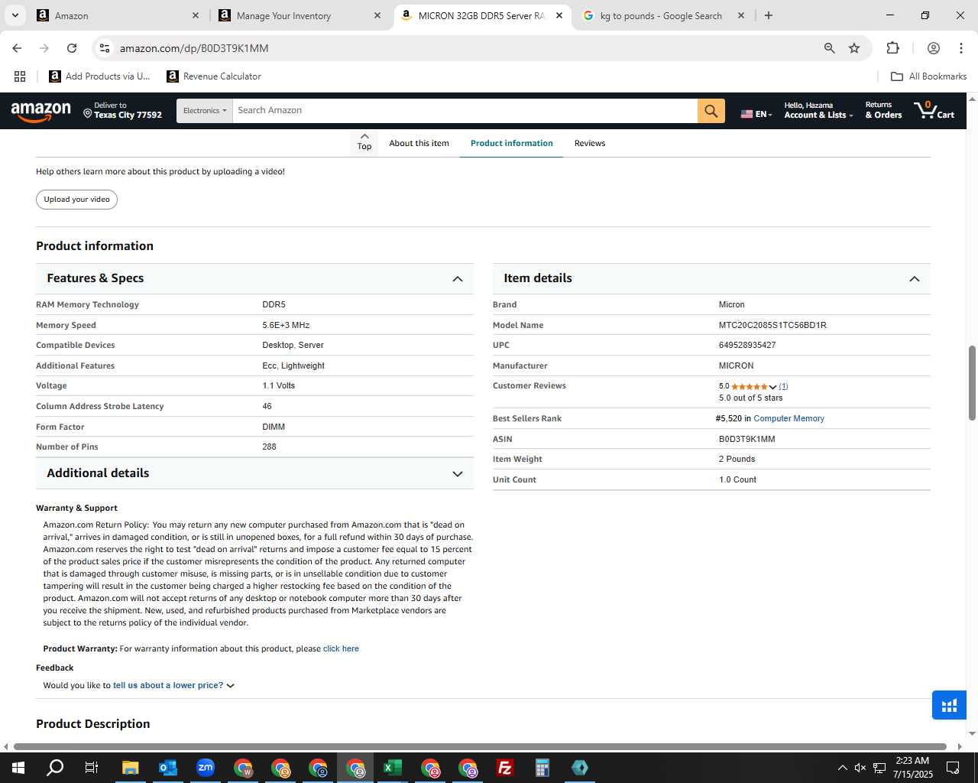Open the tab search dropdown arrow
This screenshot has width=978, height=783.
coord(15,15)
